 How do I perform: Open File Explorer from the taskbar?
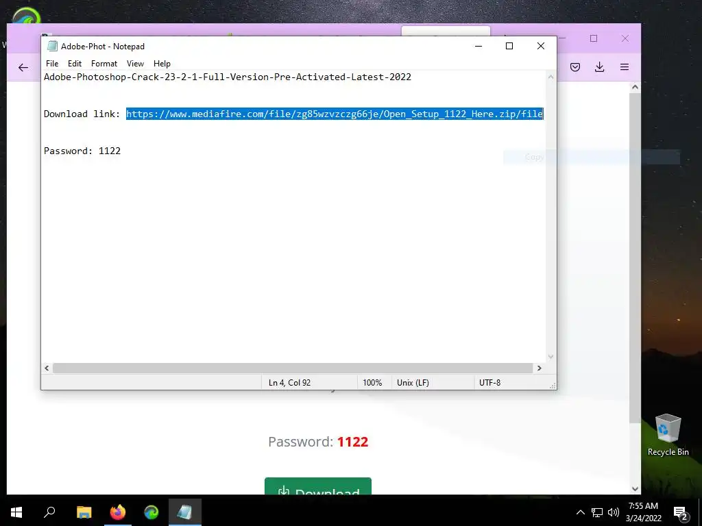84,512
